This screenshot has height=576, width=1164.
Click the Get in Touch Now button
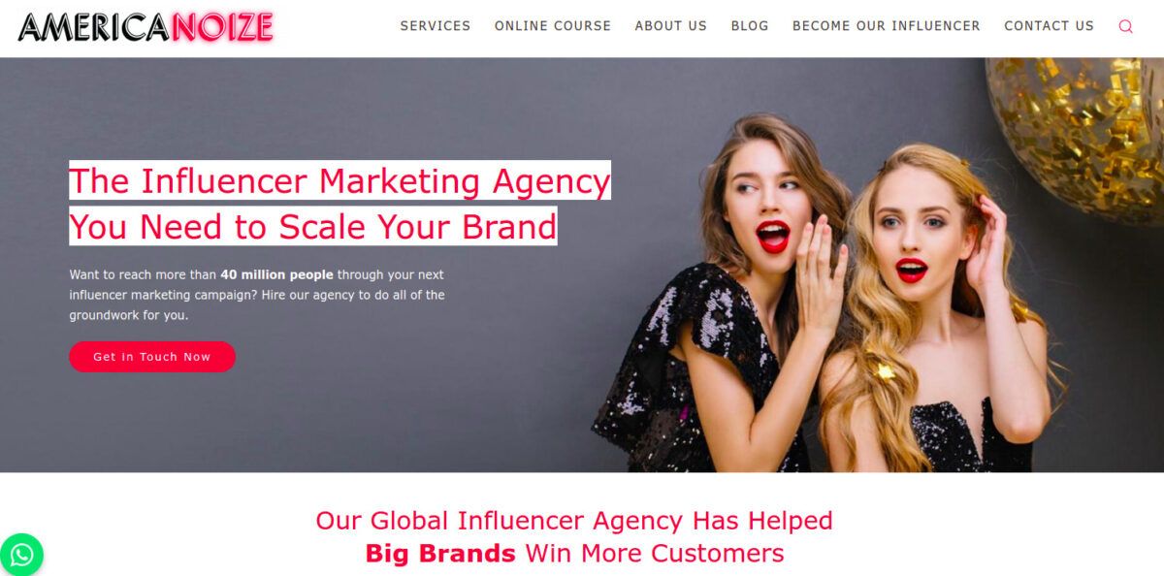click(152, 357)
